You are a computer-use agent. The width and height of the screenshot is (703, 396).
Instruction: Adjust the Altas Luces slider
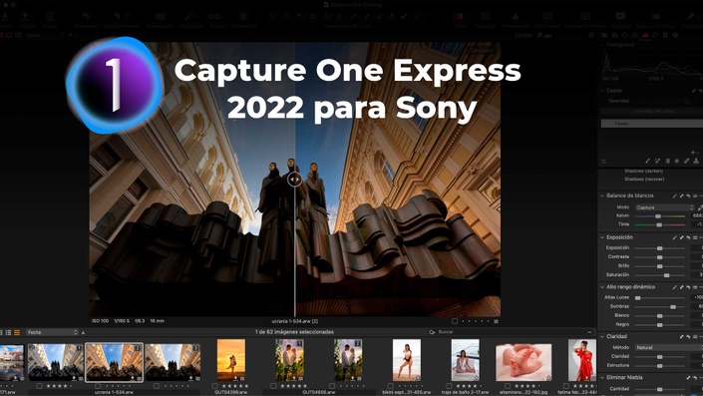(660, 298)
